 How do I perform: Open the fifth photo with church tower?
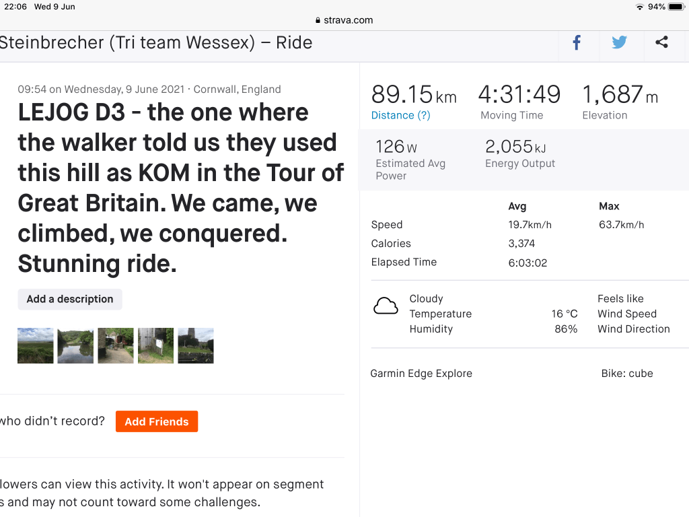coord(196,345)
